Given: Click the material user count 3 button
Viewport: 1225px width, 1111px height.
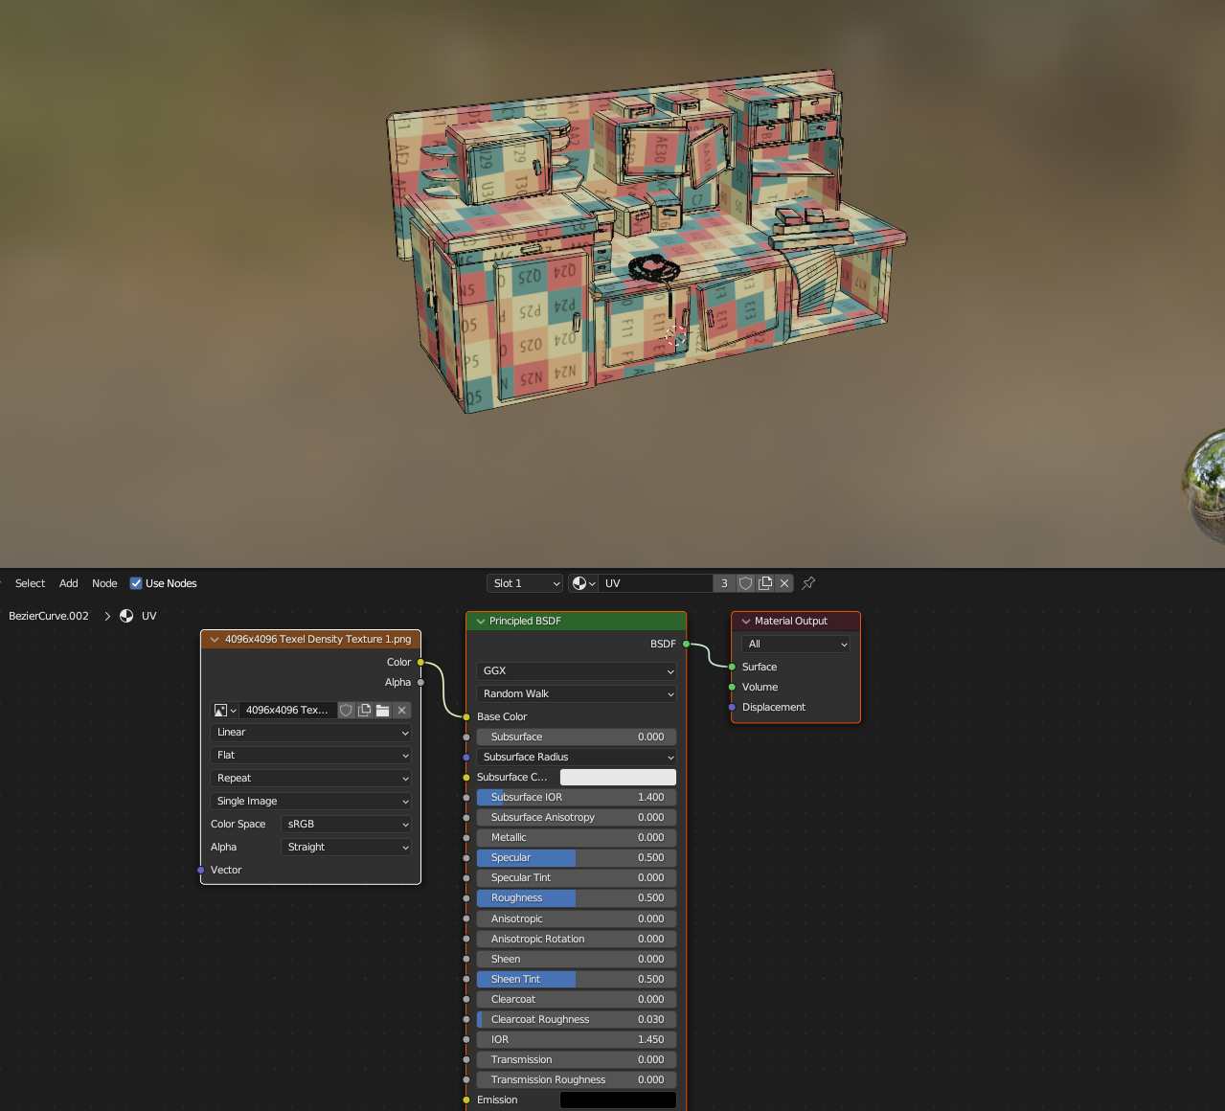Looking at the screenshot, I should 724,583.
